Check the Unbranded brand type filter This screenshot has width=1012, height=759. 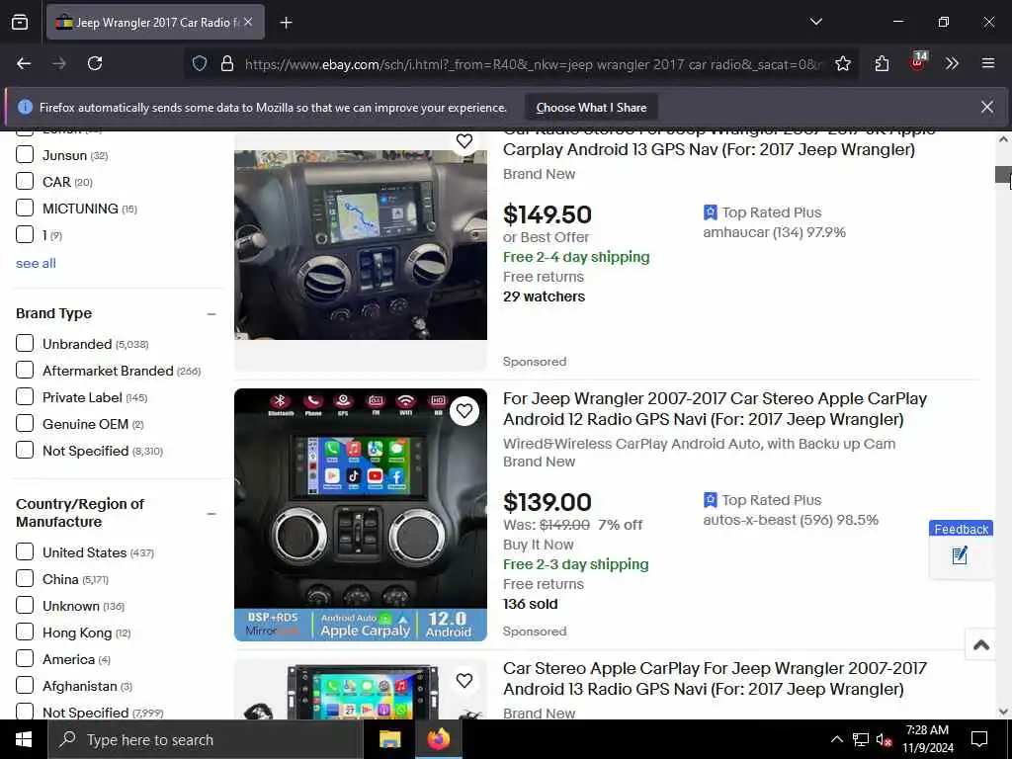coord(25,343)
